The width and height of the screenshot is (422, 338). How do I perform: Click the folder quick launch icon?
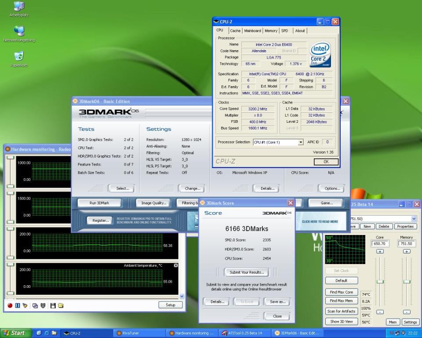pos(54,333)
